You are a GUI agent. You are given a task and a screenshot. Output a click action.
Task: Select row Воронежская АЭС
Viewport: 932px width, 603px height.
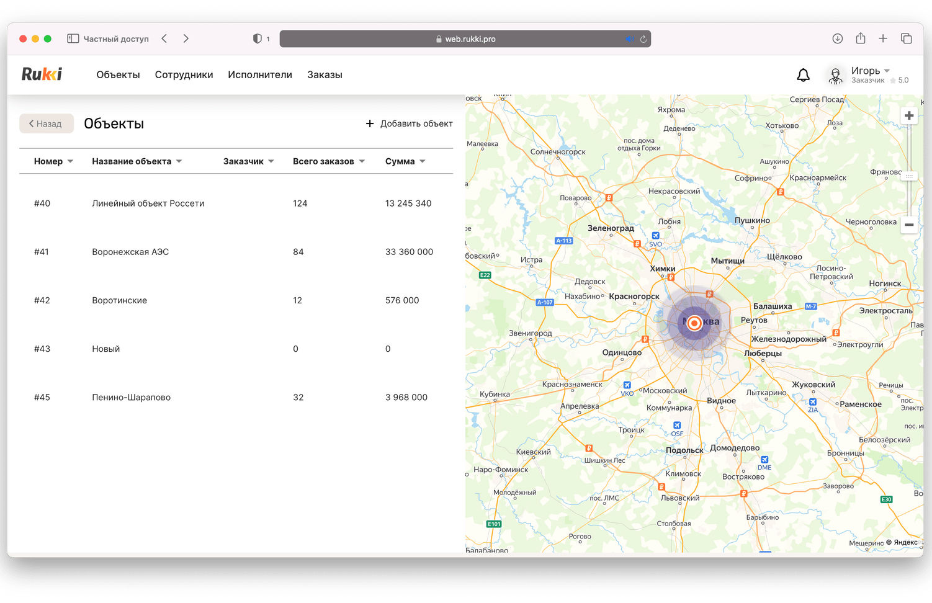[236, 252]
